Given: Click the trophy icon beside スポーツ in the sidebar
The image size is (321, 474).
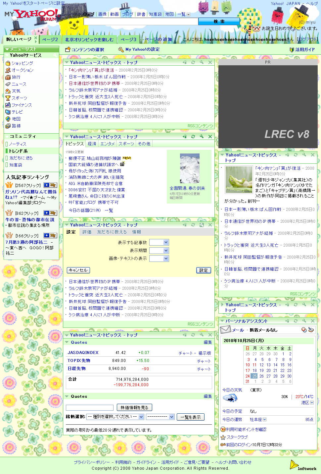Looking at the screenshot, I should (x=8, y=98).
